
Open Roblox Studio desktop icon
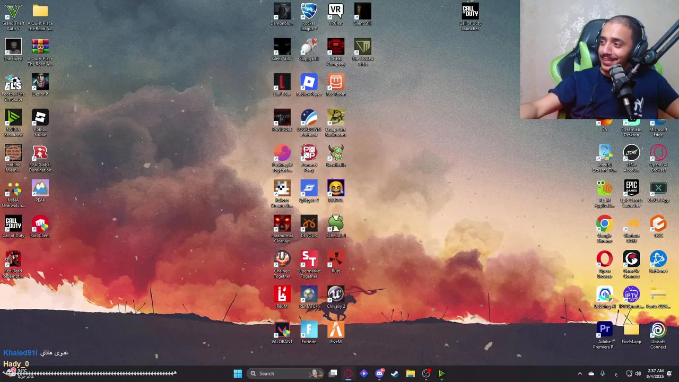click(40, 123)
